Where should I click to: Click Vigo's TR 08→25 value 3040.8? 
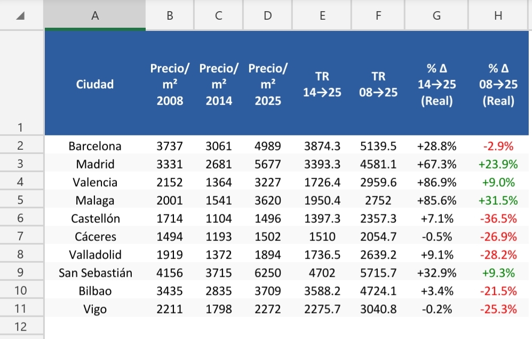[x=378, y=309]
